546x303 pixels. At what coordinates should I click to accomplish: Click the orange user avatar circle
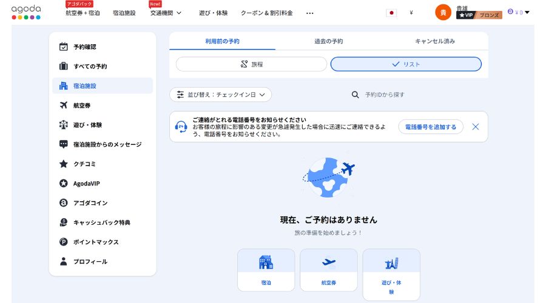pos(443,13)
